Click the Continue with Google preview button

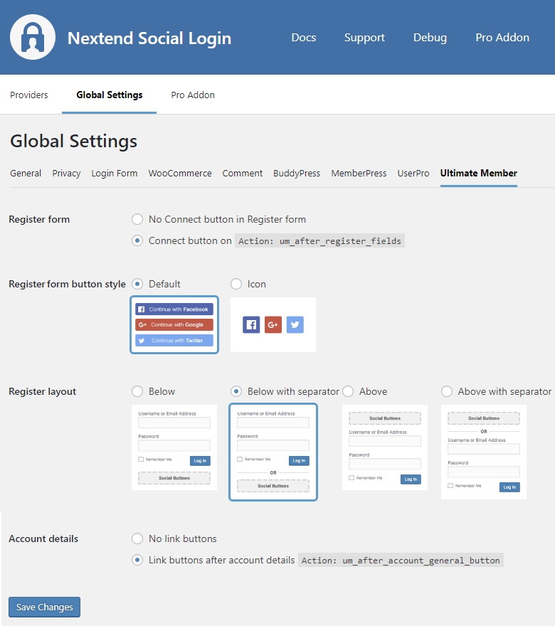point(174,324)
